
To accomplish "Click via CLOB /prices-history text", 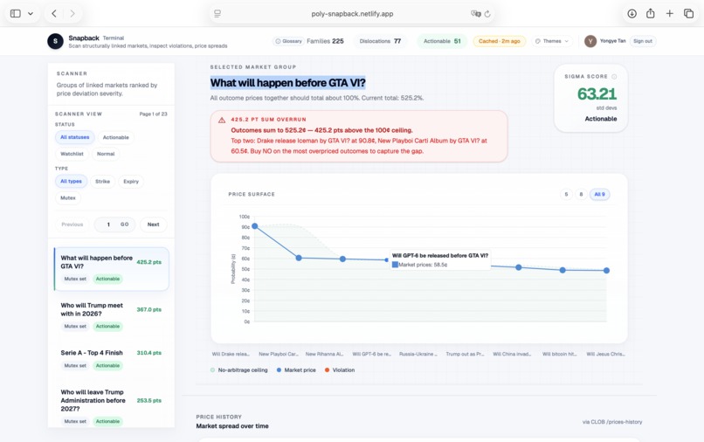I will (x=612, y=422).
